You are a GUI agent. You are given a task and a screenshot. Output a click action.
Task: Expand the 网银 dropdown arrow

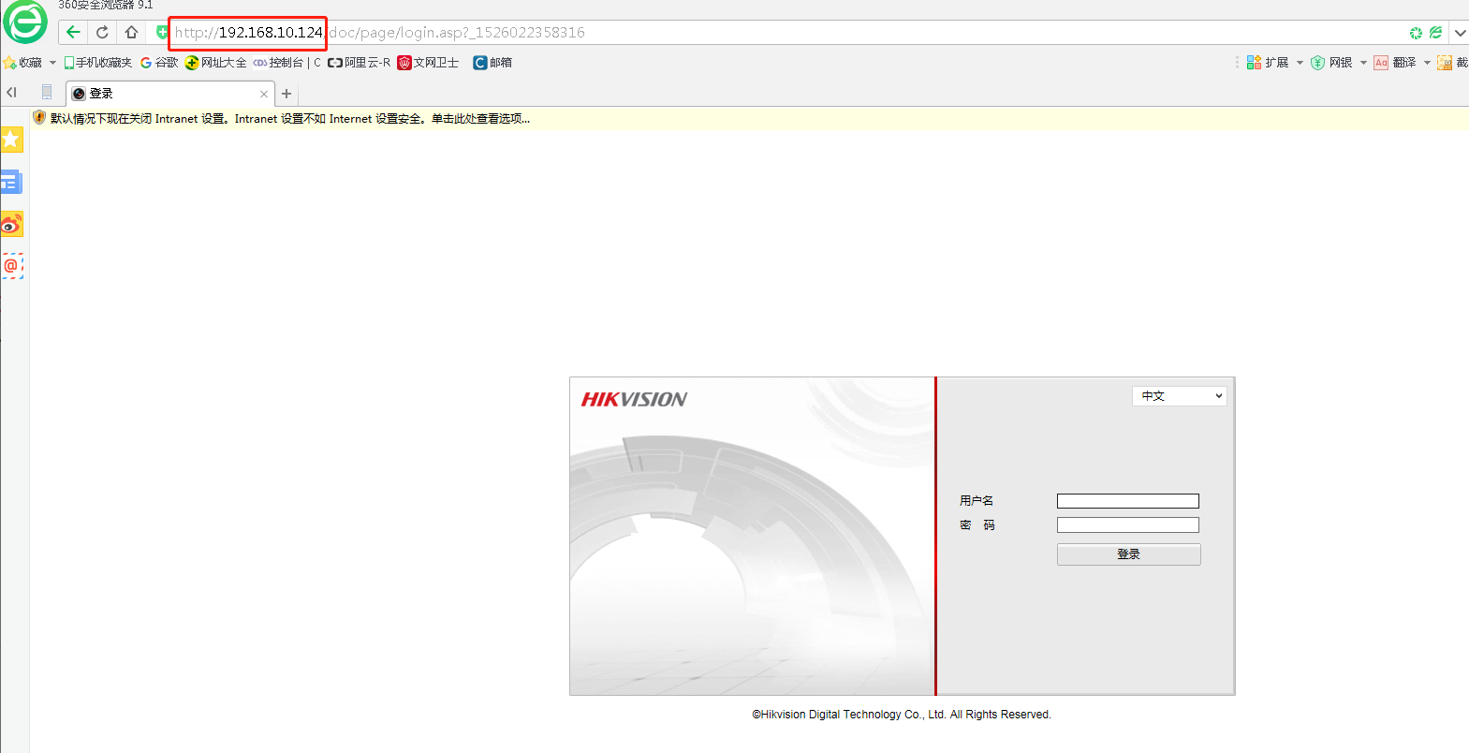tap(1363, 63)
